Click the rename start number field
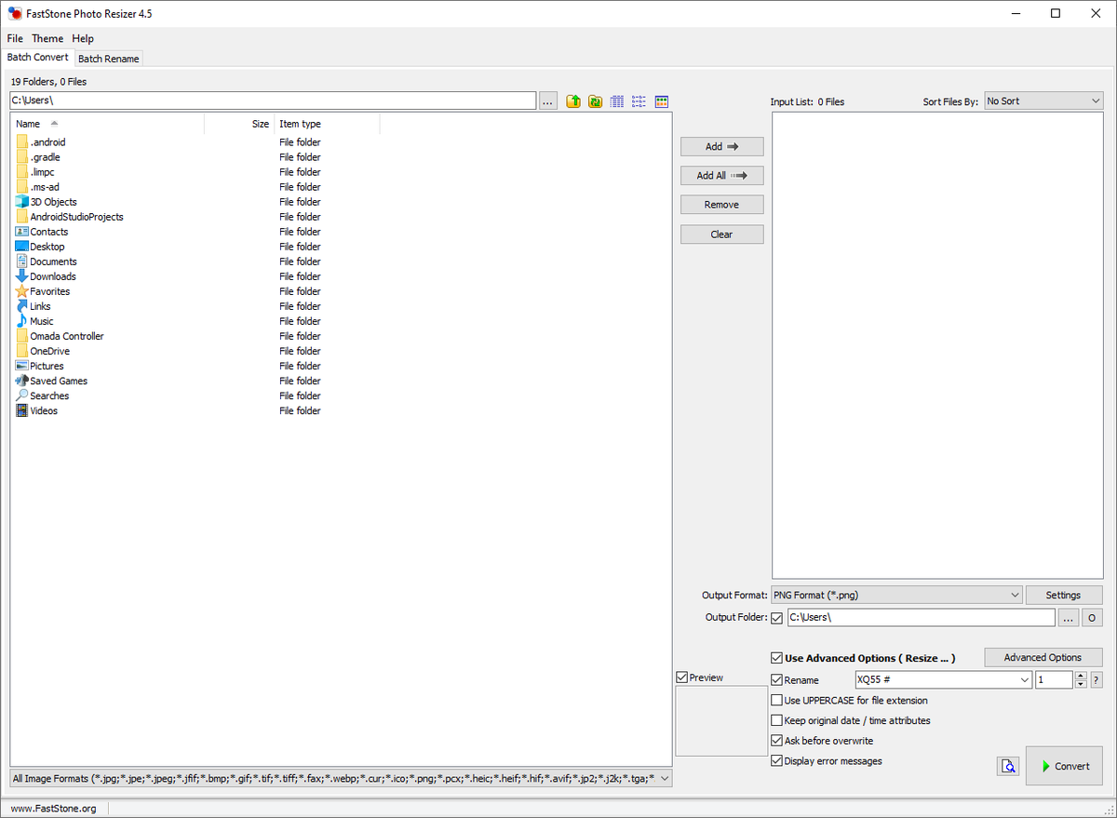 [x=1054, y=680]
